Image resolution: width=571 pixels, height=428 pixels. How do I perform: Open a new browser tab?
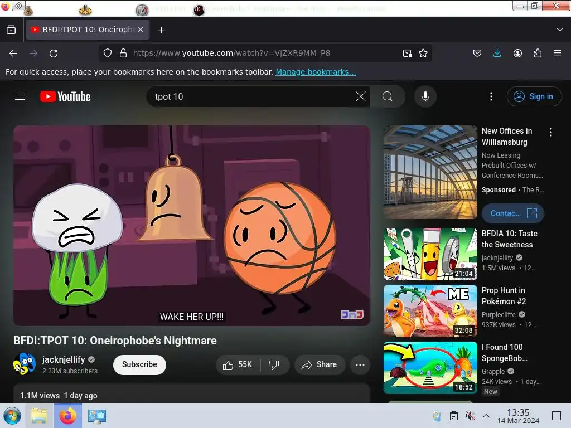point(161,30)
